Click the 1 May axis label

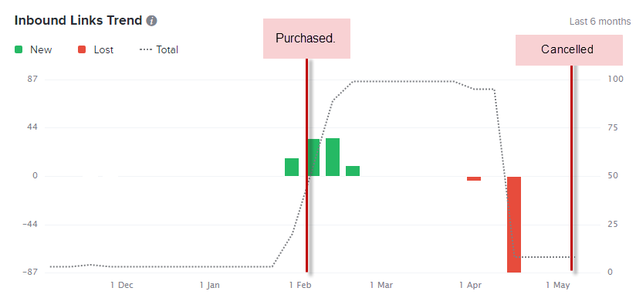pyautogui.click(x=558, y=286)
